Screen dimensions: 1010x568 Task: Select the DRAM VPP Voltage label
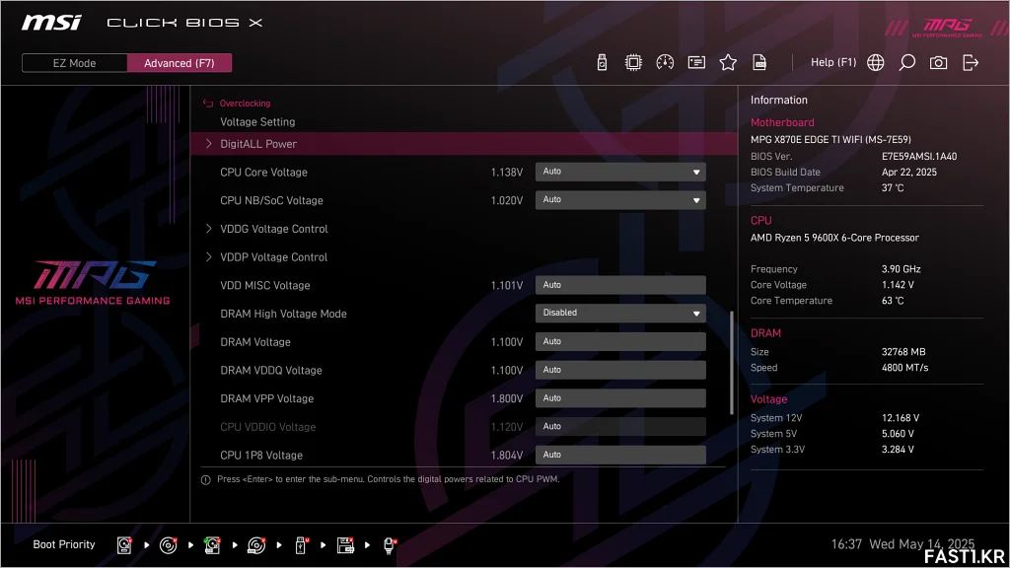(266, 398)
